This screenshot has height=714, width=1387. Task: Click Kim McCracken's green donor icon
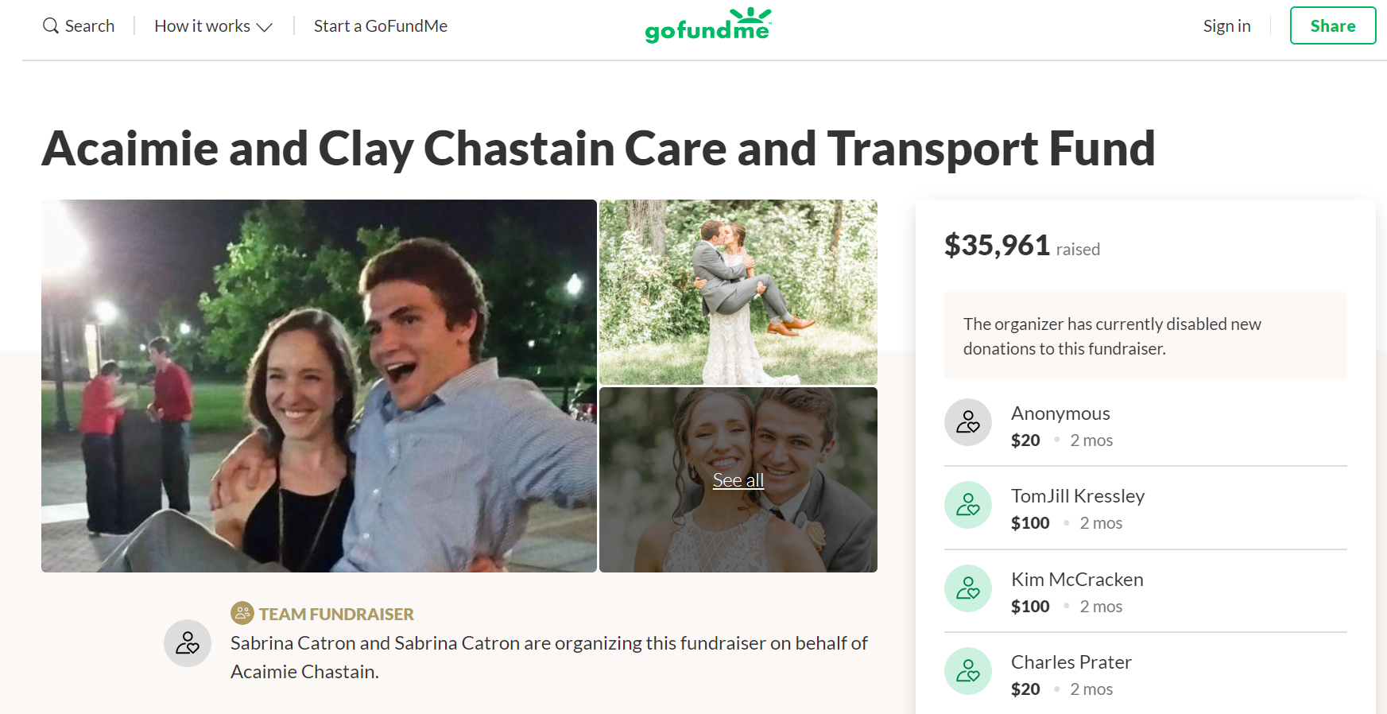(968, 588)
